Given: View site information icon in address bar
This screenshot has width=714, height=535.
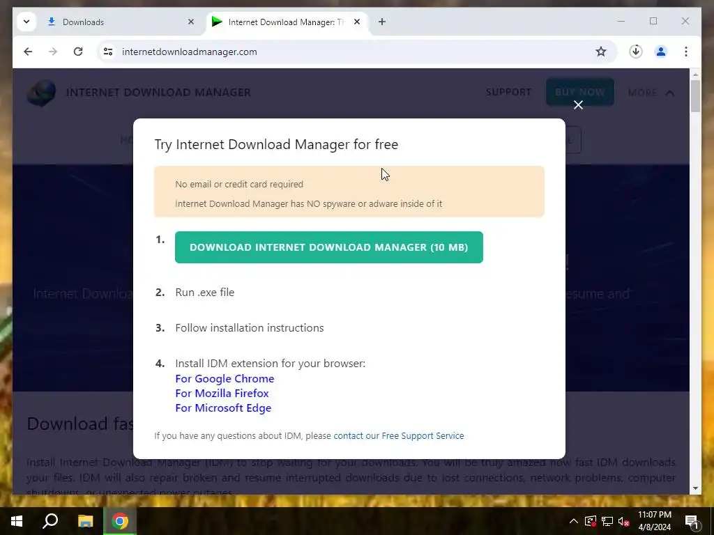Looking at the screenshot, I should (108, 52).
